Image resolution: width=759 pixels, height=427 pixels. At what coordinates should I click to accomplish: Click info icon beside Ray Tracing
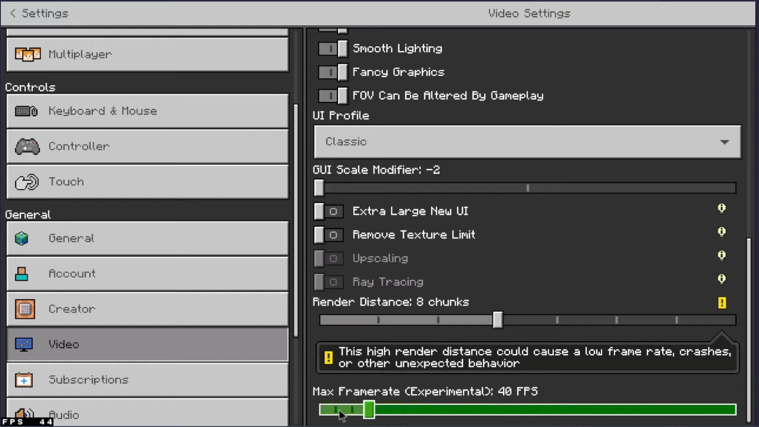coord(722,279)
